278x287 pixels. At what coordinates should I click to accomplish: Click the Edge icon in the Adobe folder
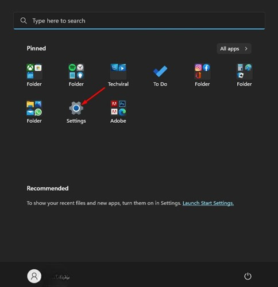(122, 112)
